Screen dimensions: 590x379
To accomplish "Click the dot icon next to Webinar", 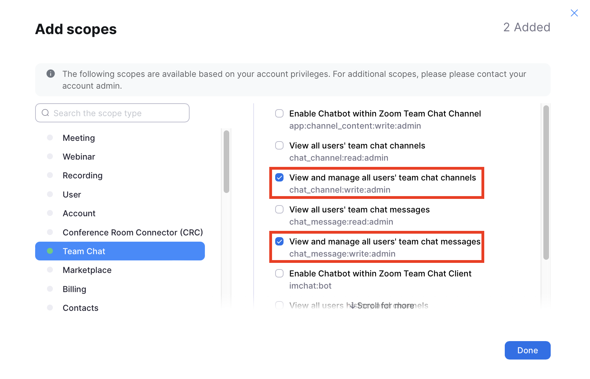I will click(50, 156).
